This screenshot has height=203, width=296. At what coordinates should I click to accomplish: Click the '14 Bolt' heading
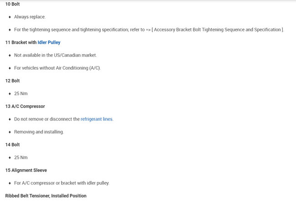[12, 144]
